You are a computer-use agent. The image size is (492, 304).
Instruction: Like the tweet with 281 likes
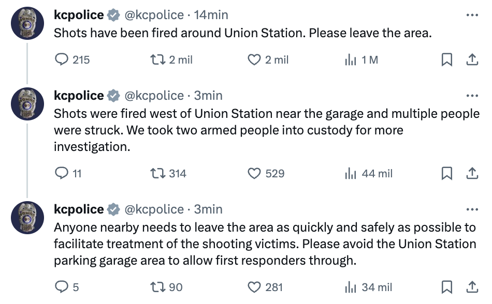[x=254, y=287]
